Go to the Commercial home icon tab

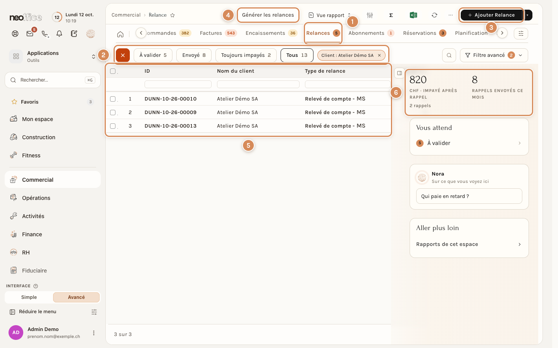tap(121, 34)
